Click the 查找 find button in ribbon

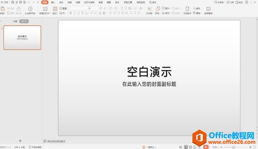click(x=197, y=8)
